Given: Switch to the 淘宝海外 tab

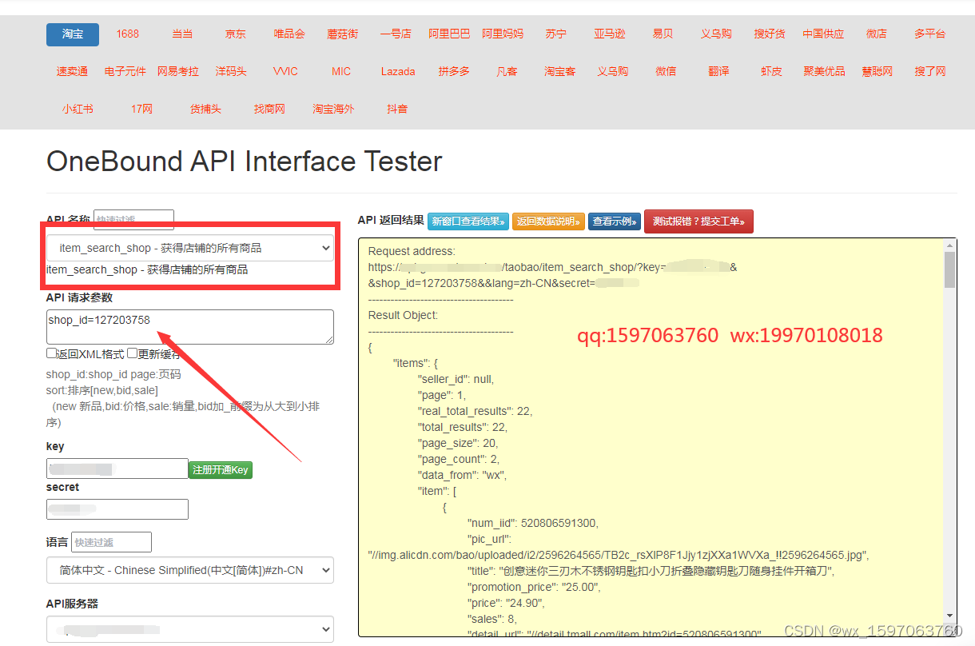Looking at the screenshot, I should click(x=333, y=109).
